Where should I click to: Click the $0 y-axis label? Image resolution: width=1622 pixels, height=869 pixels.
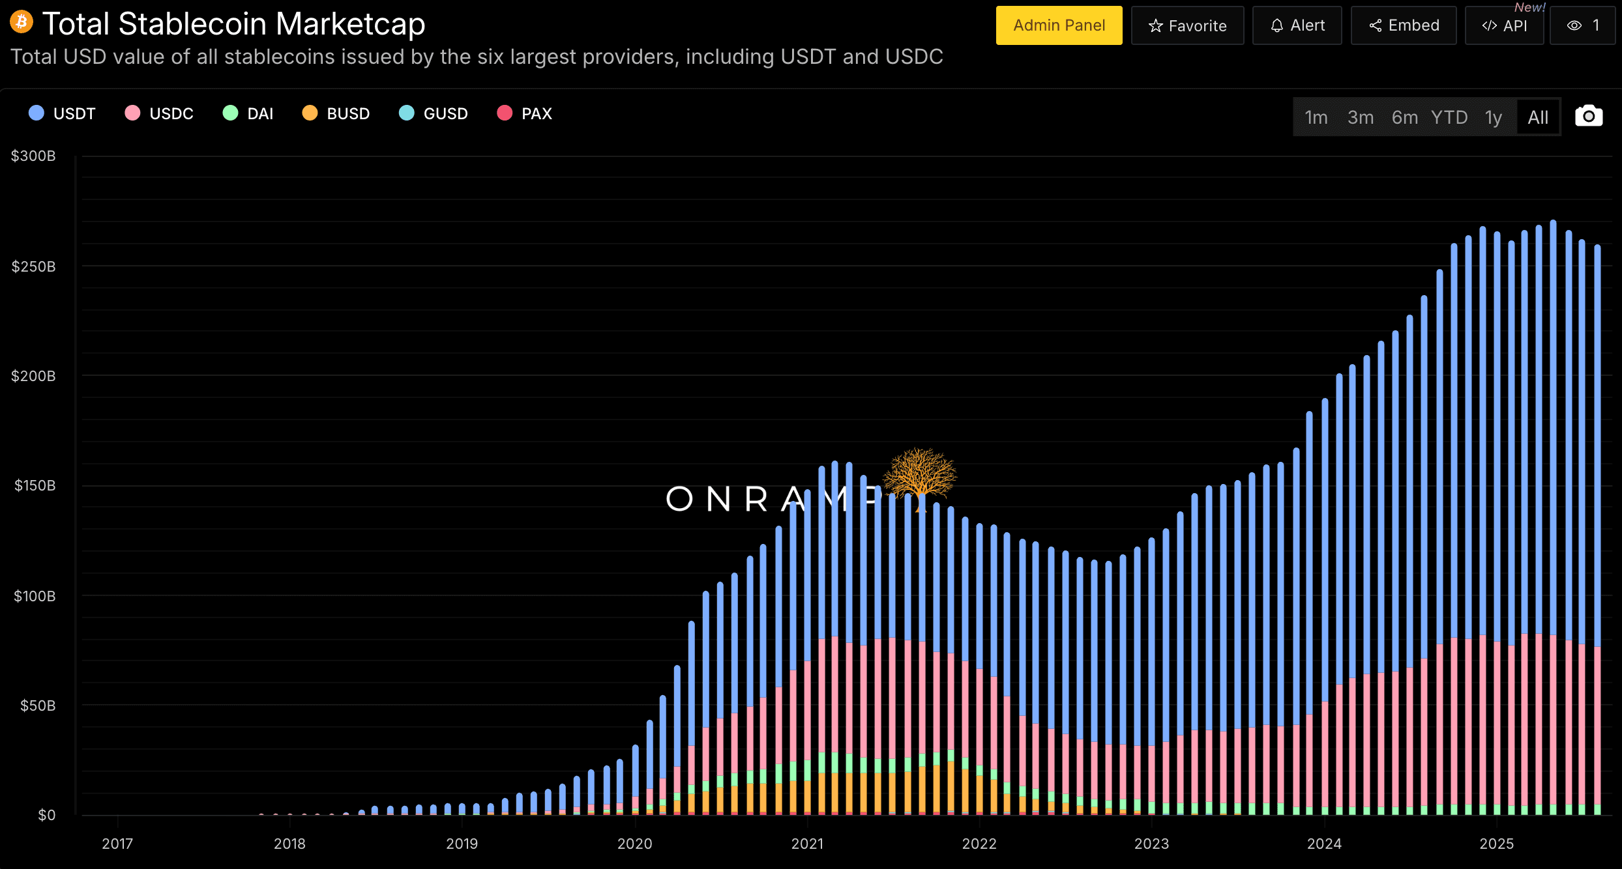point(46,815)
